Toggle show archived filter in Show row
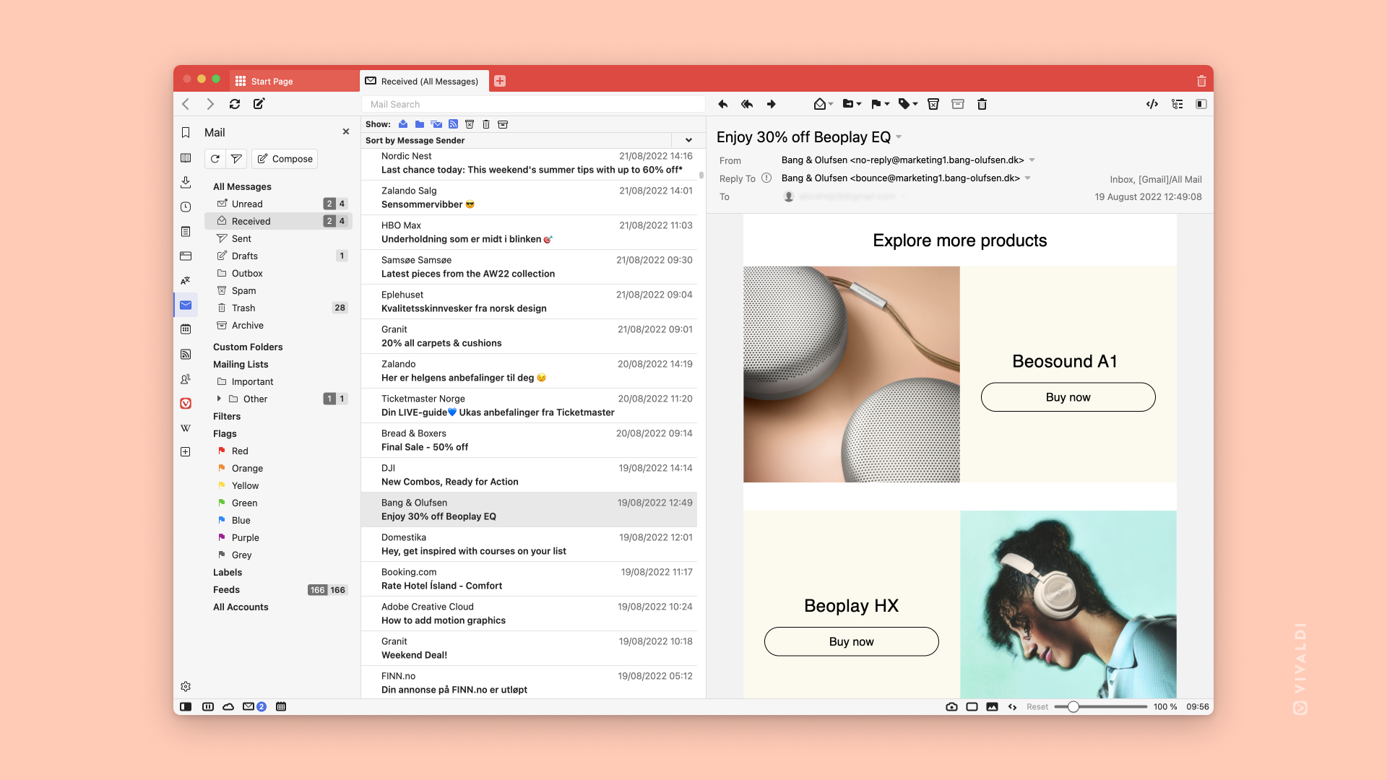The image size is (1387, 780). pos(503,124)
